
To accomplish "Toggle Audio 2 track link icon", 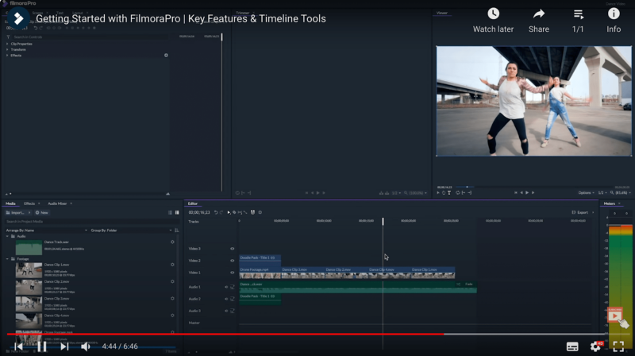I will [x=233, y=299].
